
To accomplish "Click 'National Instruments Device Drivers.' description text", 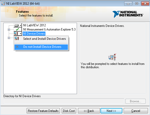I will tap(102, 26).
